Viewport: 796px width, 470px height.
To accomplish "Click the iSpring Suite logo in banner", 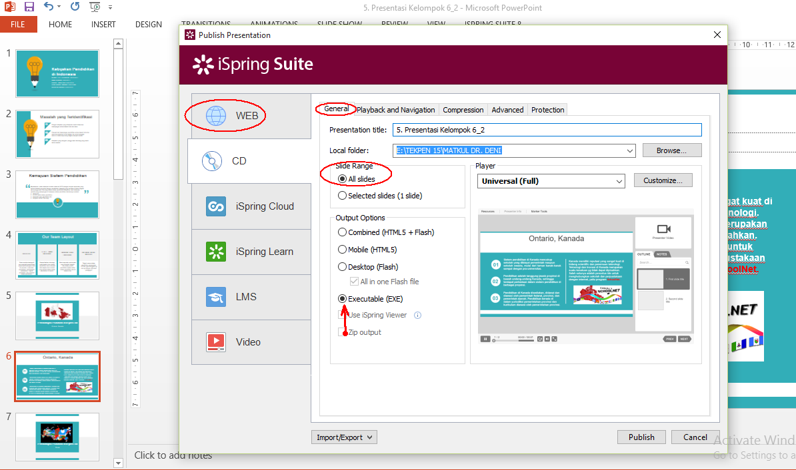I will (x=253, y=65).
